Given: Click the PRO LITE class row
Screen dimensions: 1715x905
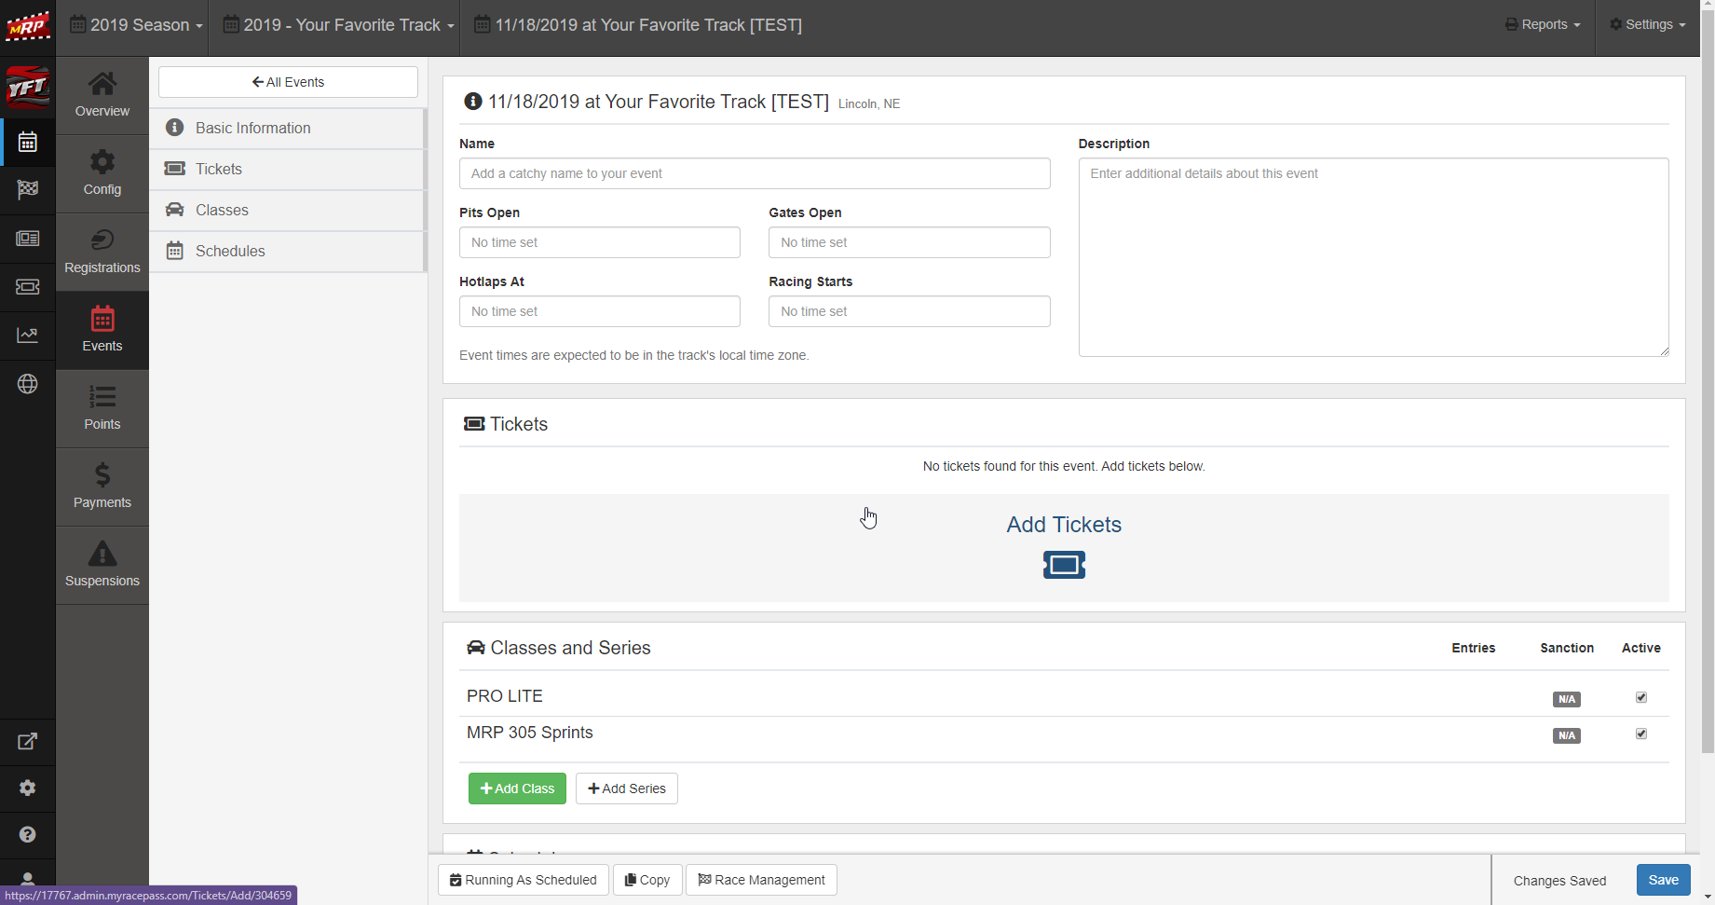Looking at the screenshot, I should (x=1064, y=697).
